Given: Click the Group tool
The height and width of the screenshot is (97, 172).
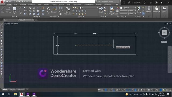Looking at the screenshot, I should coord(139,10).
